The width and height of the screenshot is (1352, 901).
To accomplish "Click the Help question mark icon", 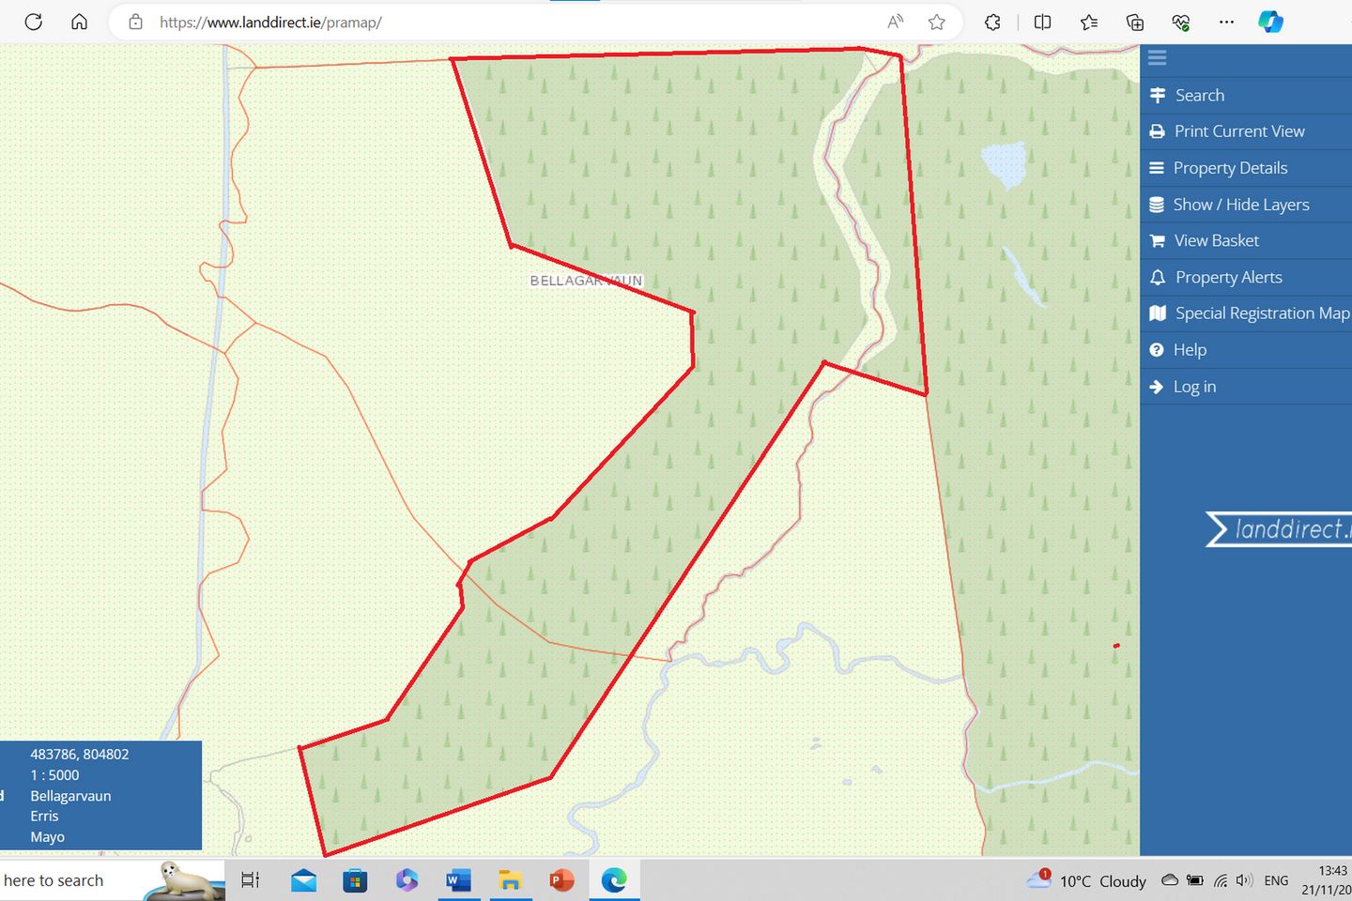I will [x=1157, y=350].
